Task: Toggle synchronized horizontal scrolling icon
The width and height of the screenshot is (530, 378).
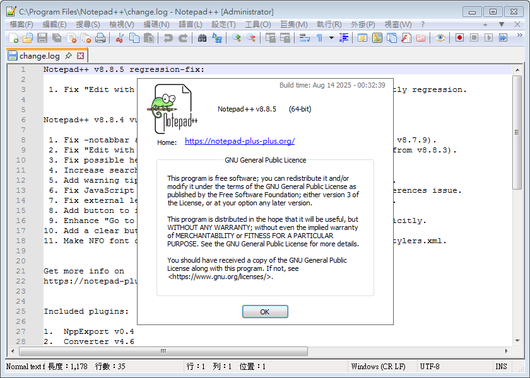Action: tap(285, 38)
